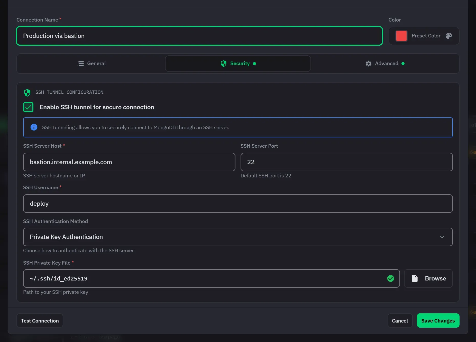Click the SSH Server Host field
The width and height of the screenshot is (476, 342).
pyautogui.click(x=129, y=162)
